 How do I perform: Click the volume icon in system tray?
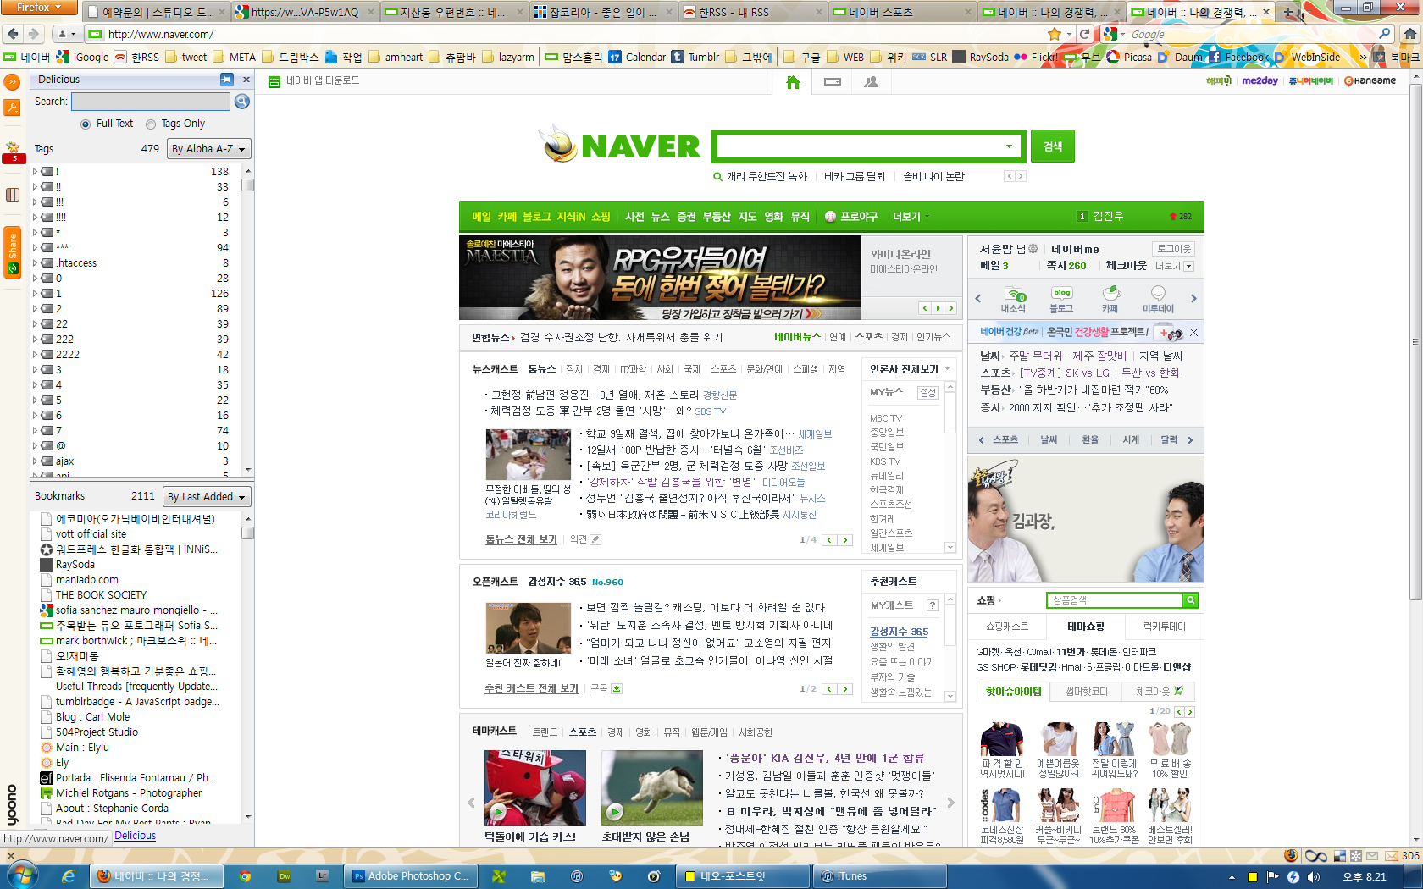pos(1314,877)
